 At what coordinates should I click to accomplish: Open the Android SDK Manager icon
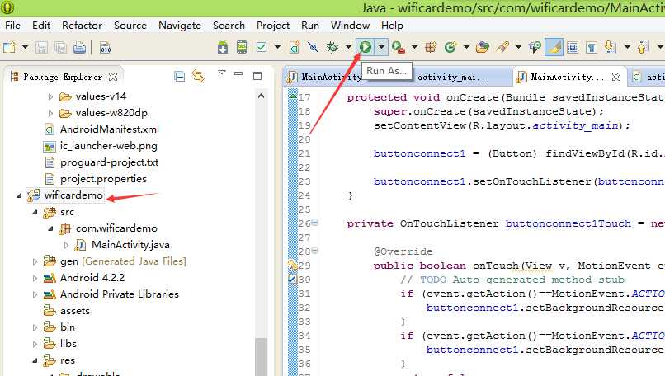point(223,47)
